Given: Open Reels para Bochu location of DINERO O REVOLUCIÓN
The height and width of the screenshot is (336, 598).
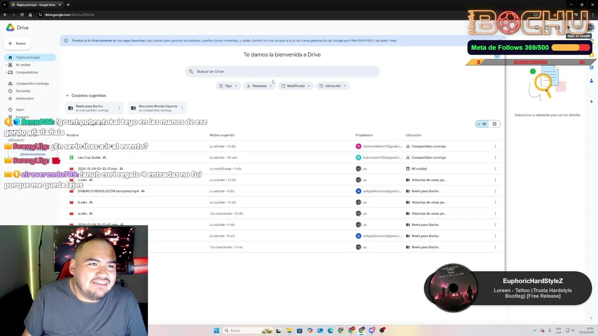Looking at the screenshot, I should click(x=422, y=191).
